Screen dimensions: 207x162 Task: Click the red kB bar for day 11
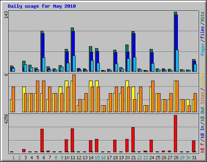(x=72, y=140)
